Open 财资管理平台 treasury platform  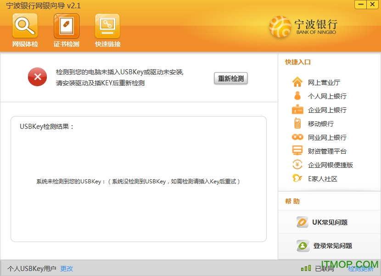point(328,151)
